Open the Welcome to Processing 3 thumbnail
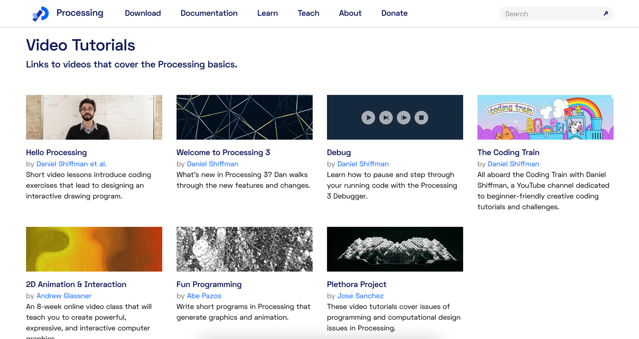The height and width of the screenshot is (339, 639). tap(244, 117)
